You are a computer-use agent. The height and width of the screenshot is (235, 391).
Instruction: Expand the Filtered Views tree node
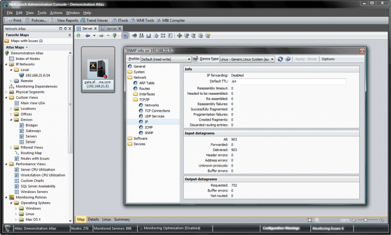[11, 148]
